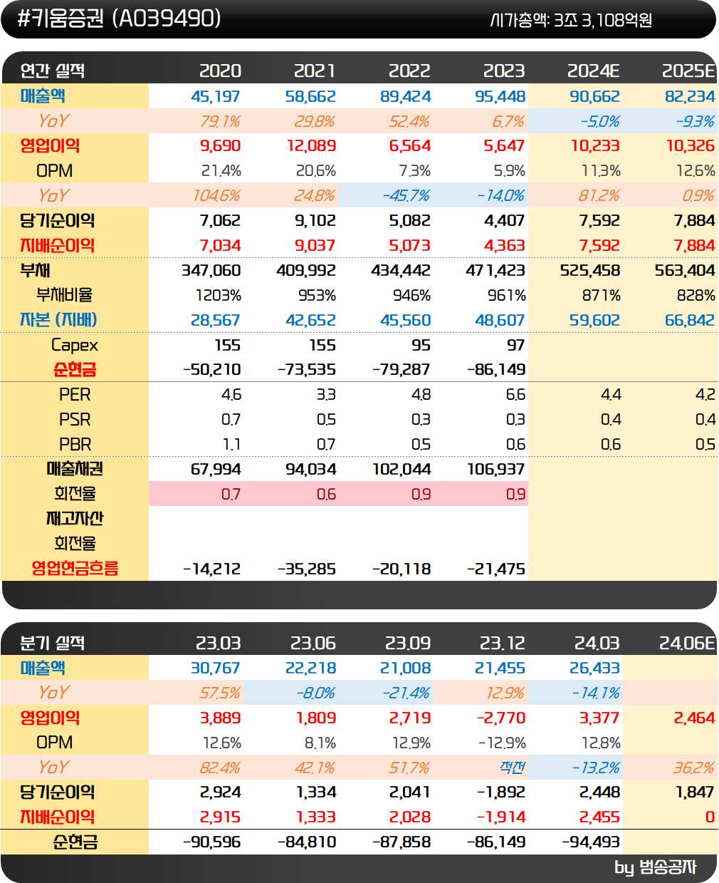Screen dimensions: 719x883
Task: Click the 적전 cell in the YoY row
Action: tap(513, 768)
